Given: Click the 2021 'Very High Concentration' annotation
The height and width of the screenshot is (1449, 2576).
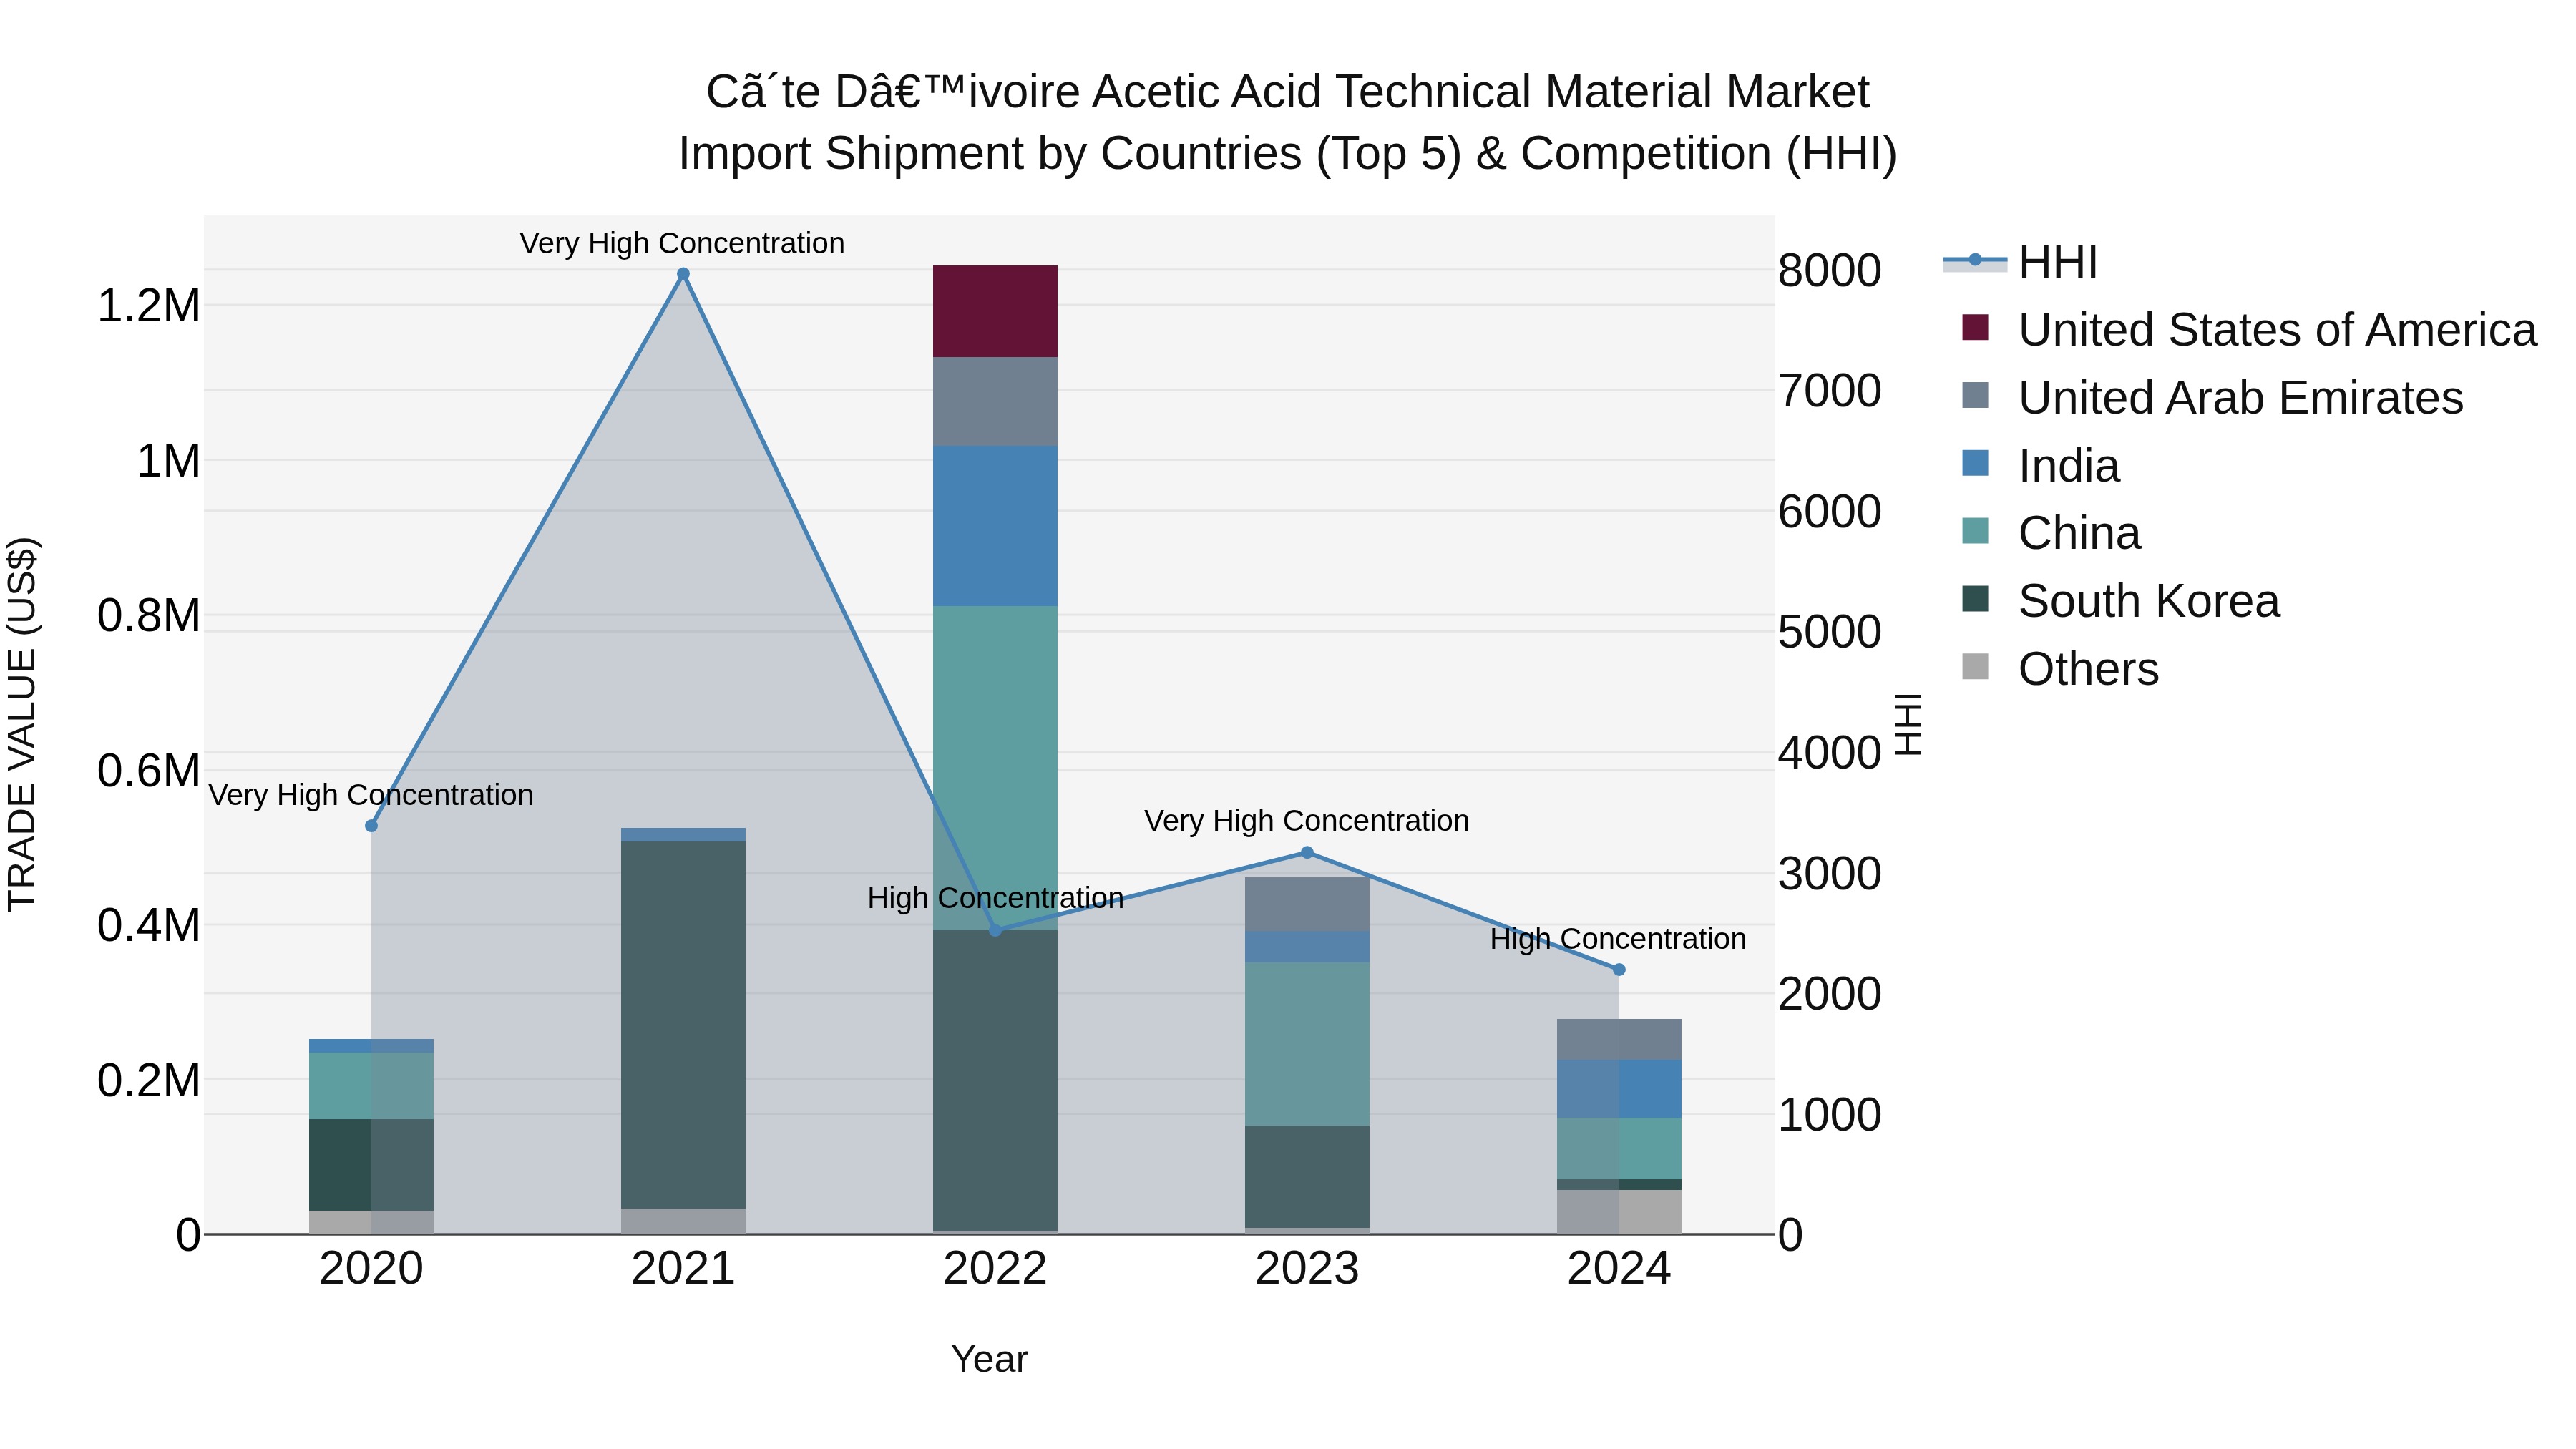Looking at the screenshot, I should click(x=682, y=243).
